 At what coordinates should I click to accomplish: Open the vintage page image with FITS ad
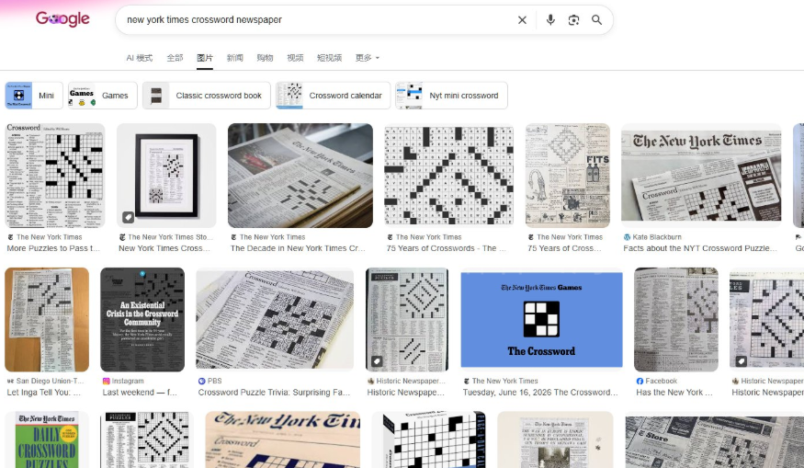(x=568, y=176)
